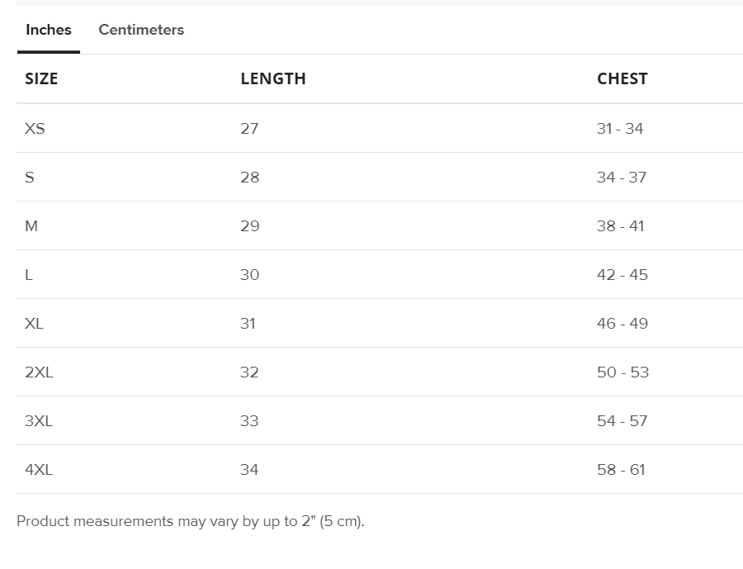Click the LENGTH column header
This screenshot has width=743, height=569.
273,78
